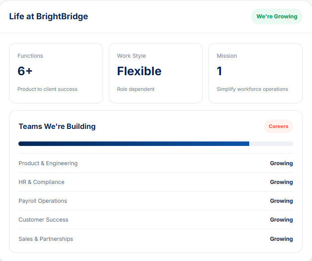The image size is (312, 261).
Task: Click the Functions card label
Action: point(30,56)
